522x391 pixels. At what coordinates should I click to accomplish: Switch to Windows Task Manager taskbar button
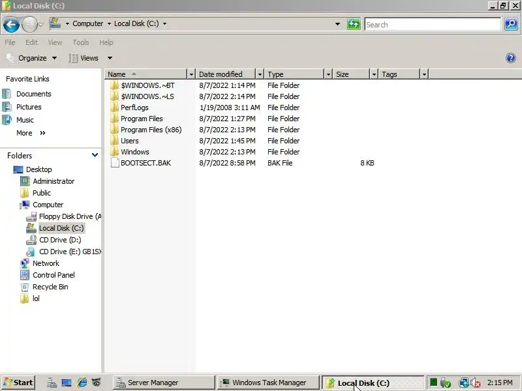point(268,383)
